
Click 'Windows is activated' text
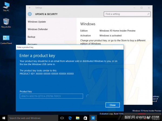pyautogui.click(x=110, y=35)
